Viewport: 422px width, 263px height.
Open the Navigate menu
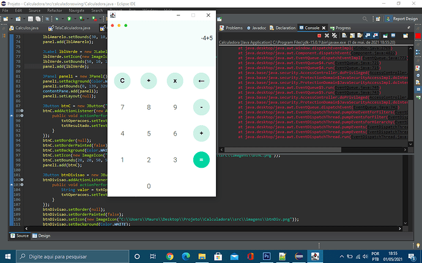76,10
